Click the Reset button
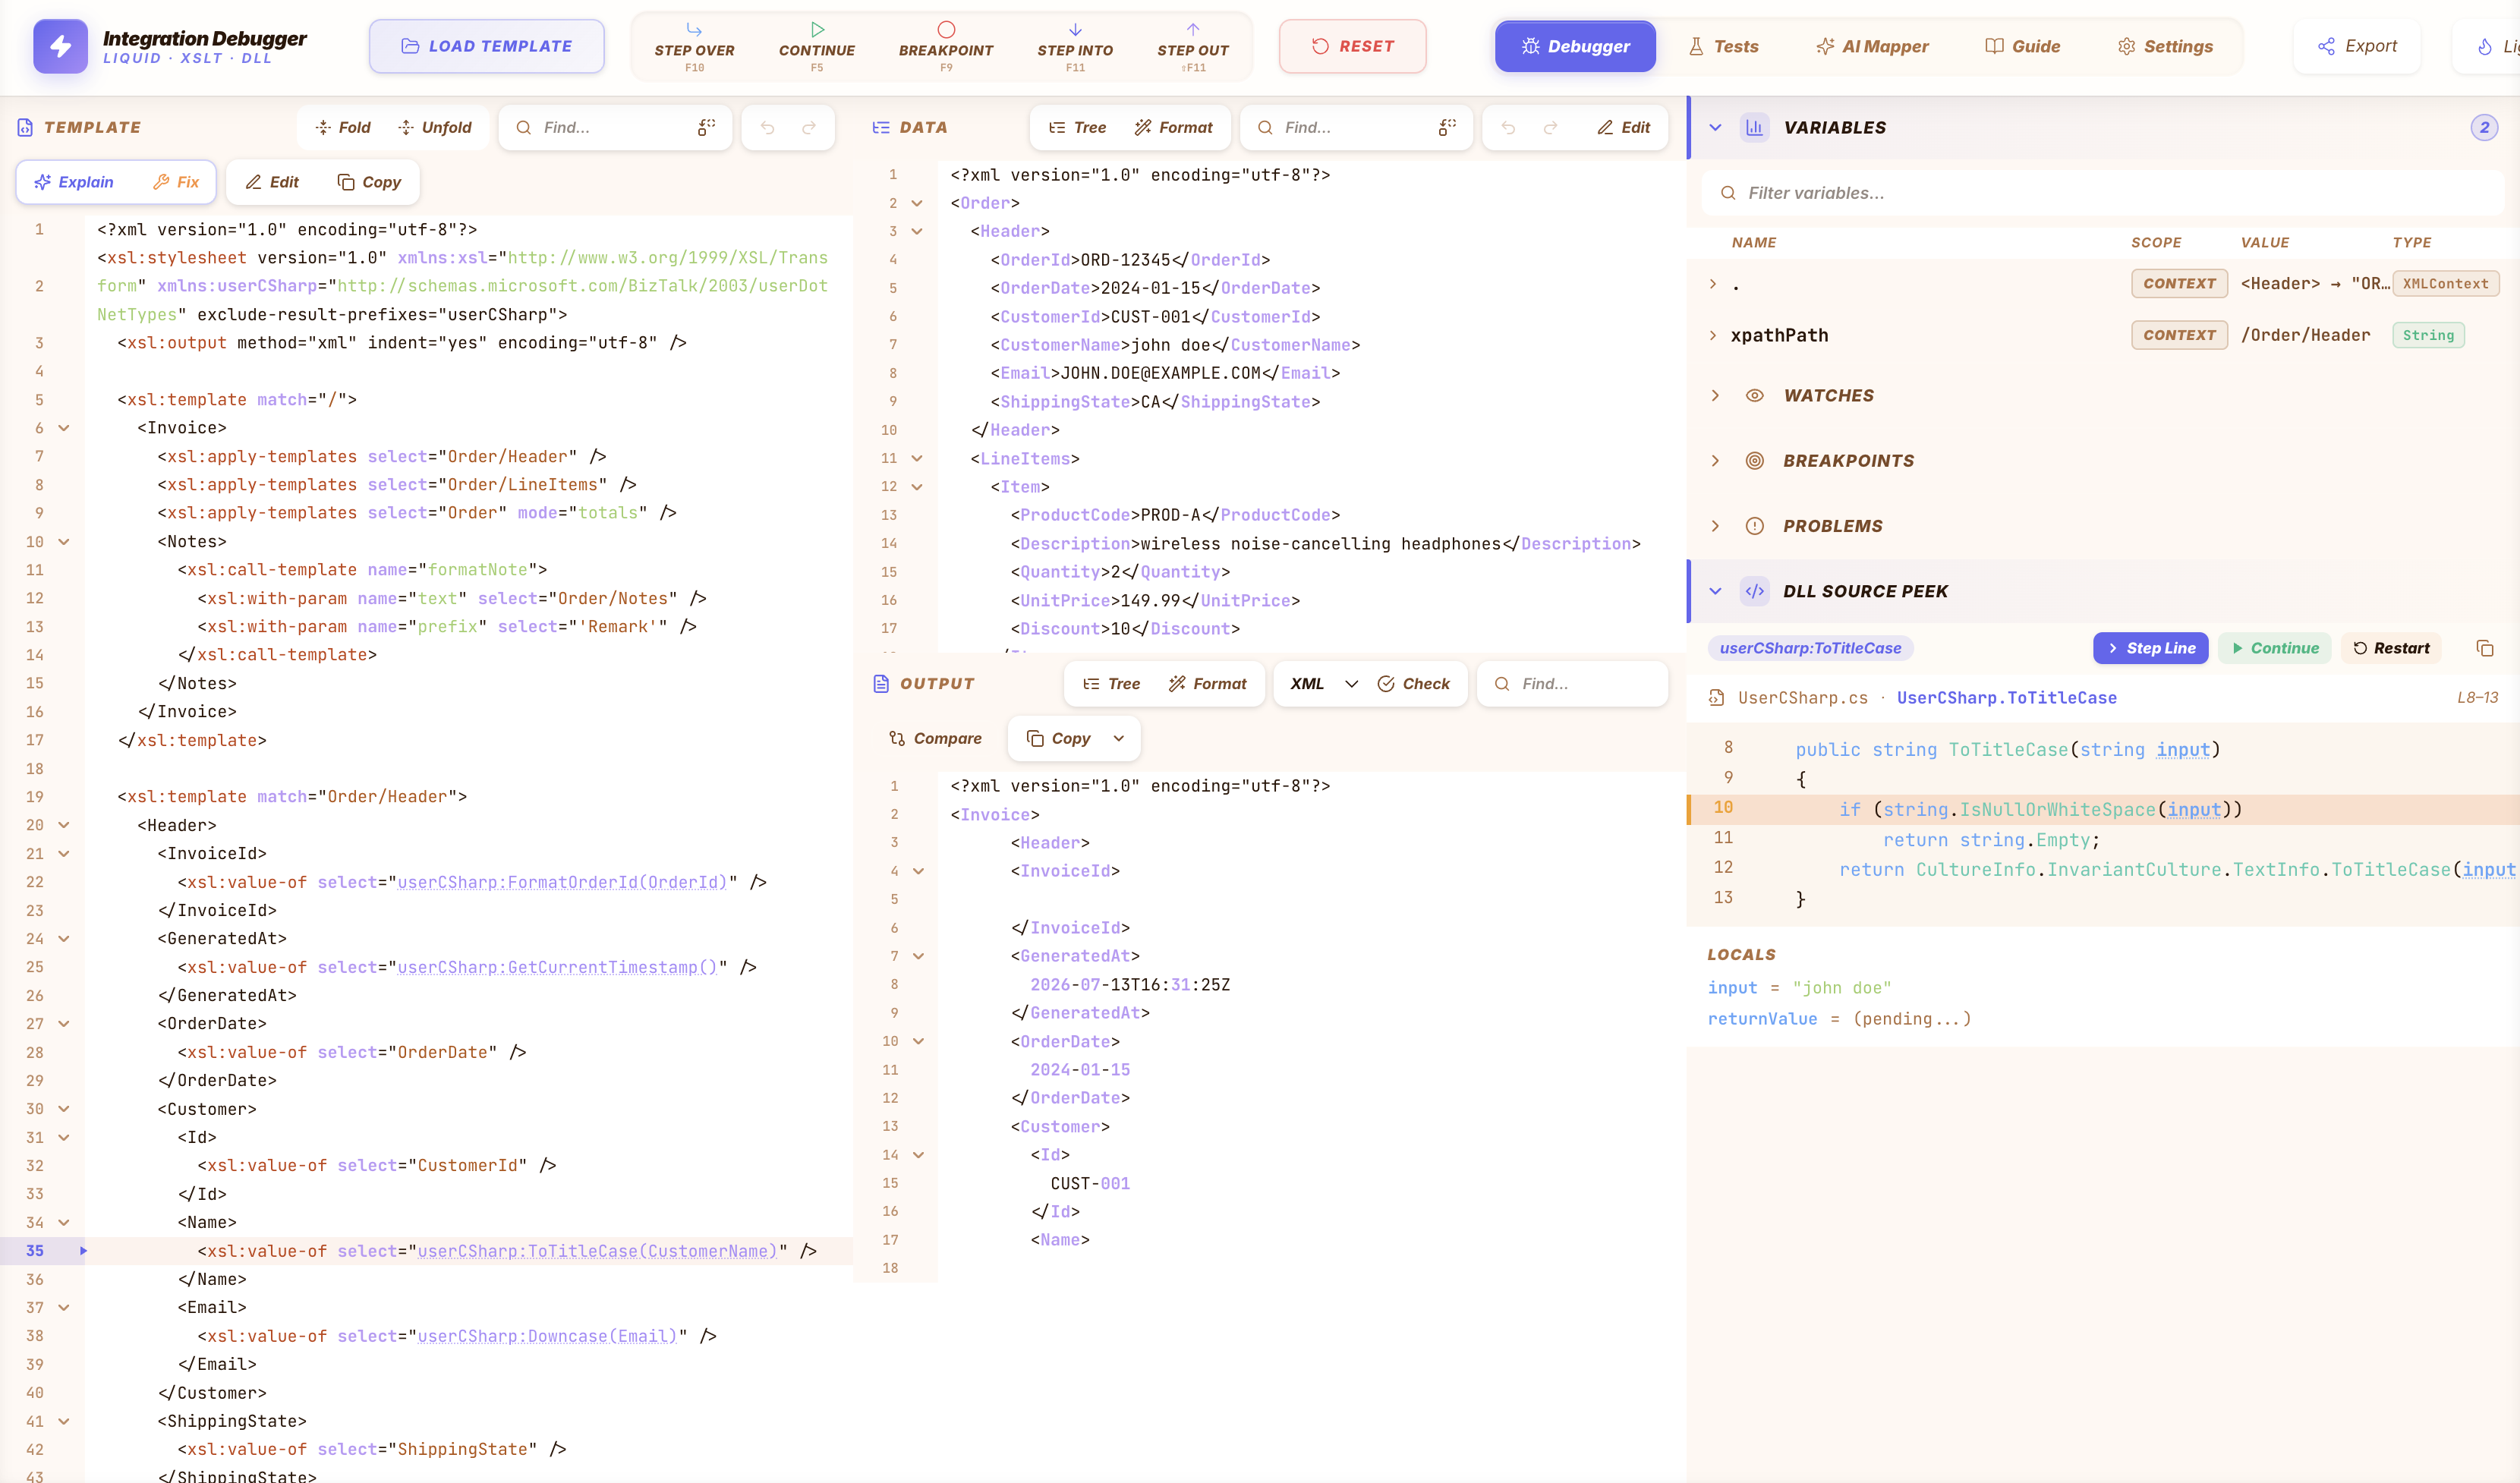This screenshot has width=2520, height=1483. click(1352, 46)
